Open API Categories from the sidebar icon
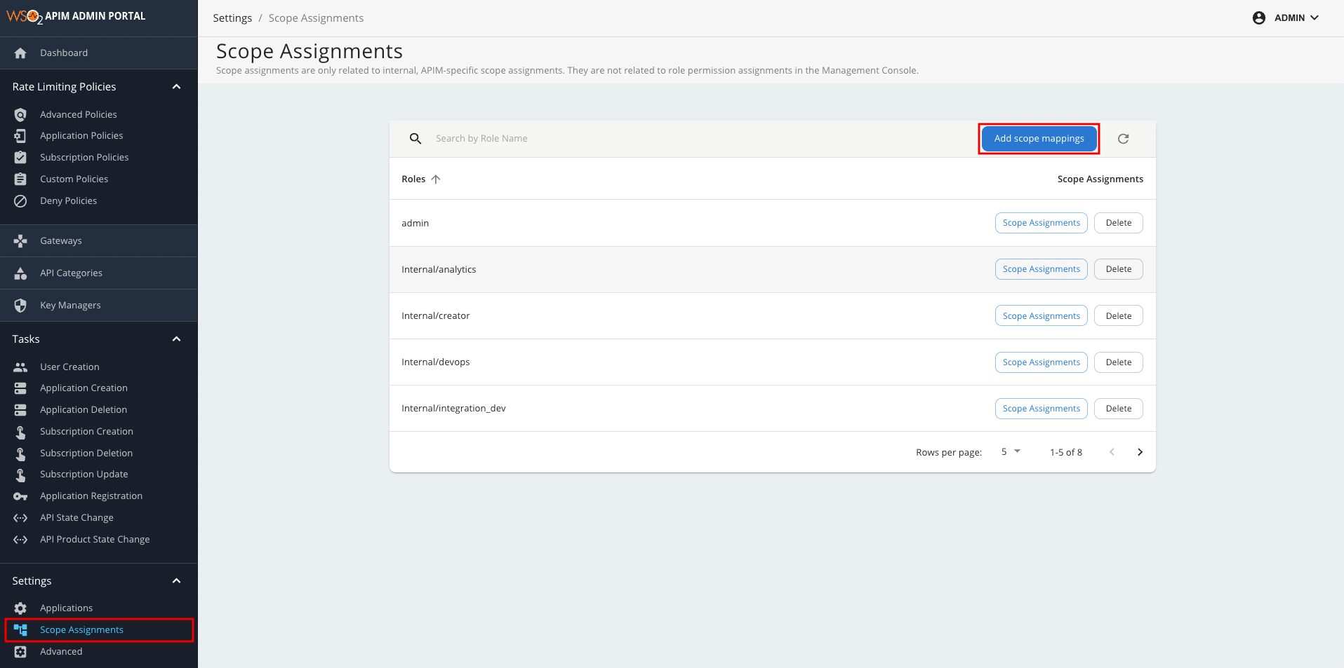The height and width of the screenshot is (668, 1344). click(x=20, y=273)
